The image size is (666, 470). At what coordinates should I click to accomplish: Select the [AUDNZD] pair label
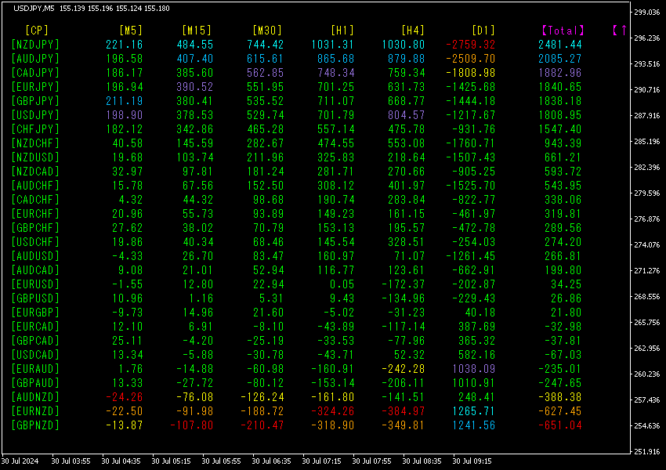[35, 397]
